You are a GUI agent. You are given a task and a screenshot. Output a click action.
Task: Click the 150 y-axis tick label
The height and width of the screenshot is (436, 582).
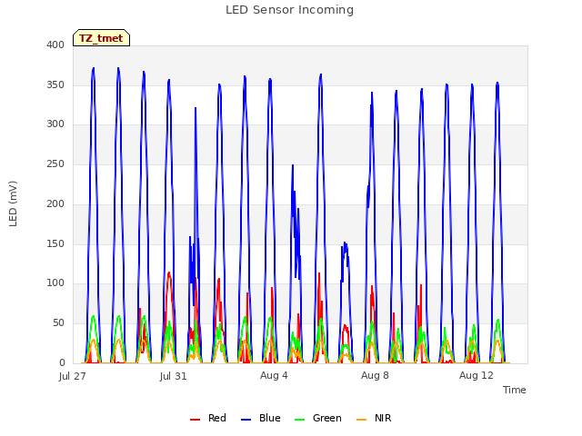(55, 244)
